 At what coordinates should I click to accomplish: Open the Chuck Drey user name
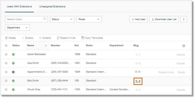click(x=34, y=89)
